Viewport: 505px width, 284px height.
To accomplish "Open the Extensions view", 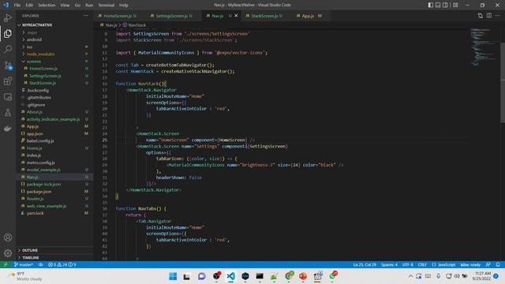I will [8, 81].
